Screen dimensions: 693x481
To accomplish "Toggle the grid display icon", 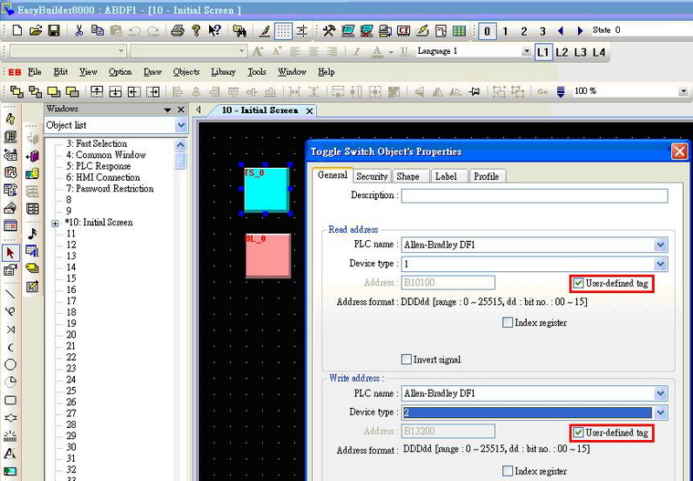I will point(283,31).
